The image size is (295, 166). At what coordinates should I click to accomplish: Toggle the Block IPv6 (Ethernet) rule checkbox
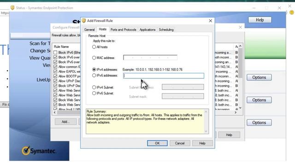55,53
